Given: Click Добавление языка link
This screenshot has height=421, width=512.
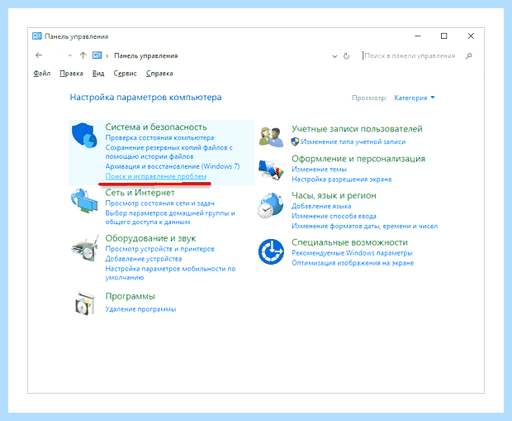Looking at the screenshot, I should (321, 206).
